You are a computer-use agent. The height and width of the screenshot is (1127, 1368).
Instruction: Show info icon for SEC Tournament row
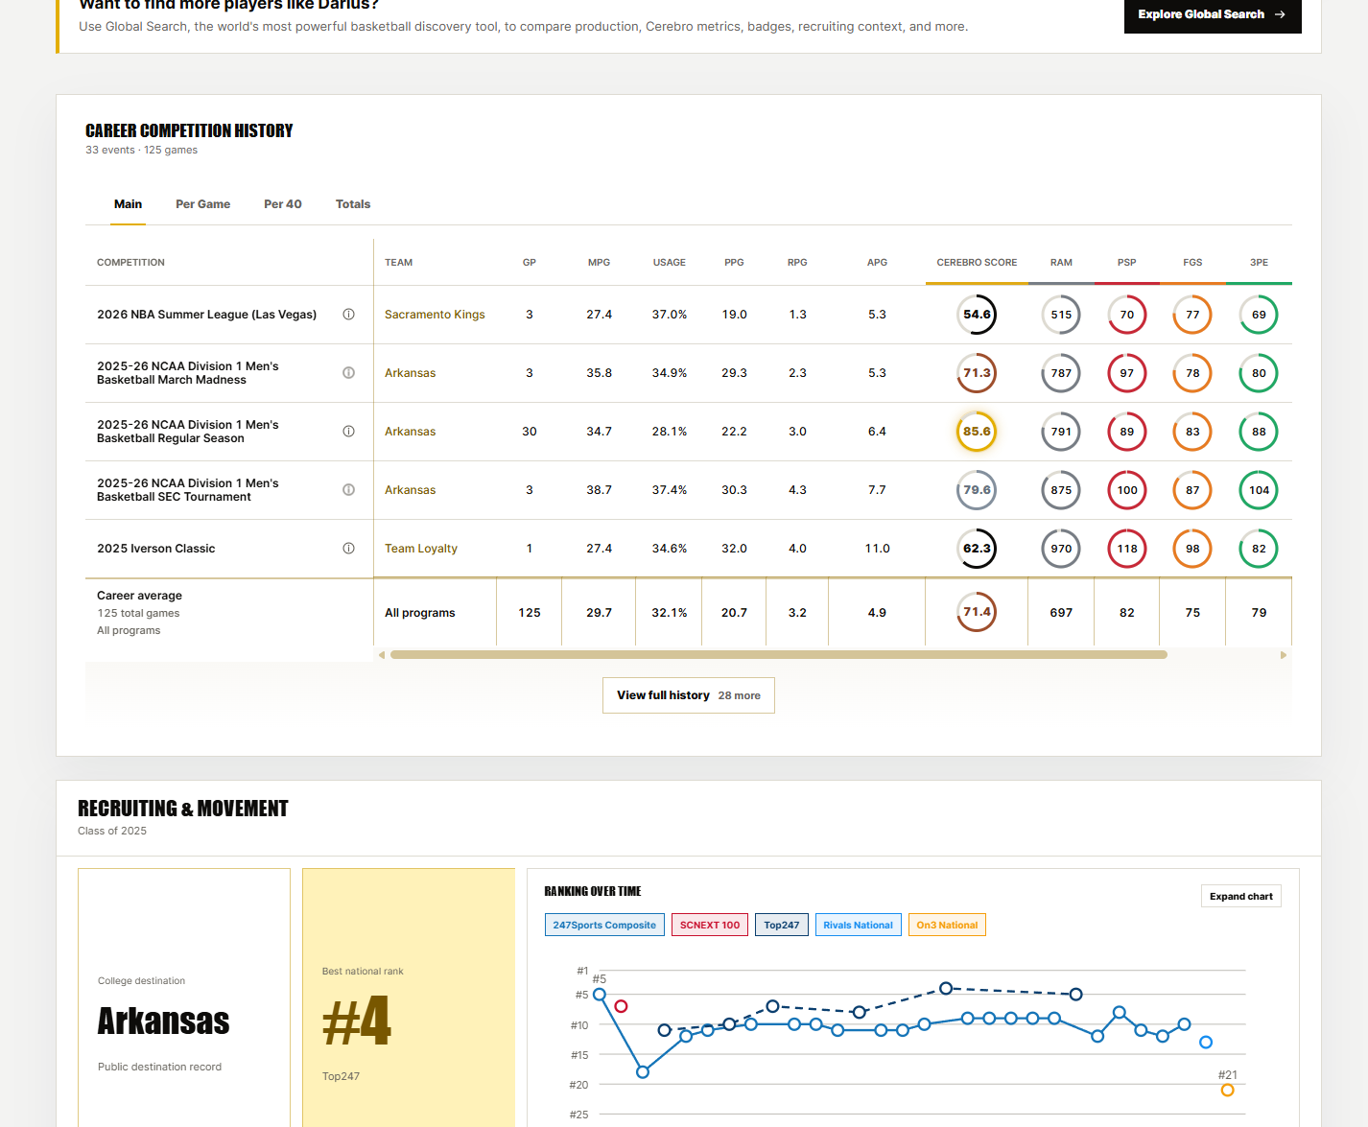coord(349,490)
